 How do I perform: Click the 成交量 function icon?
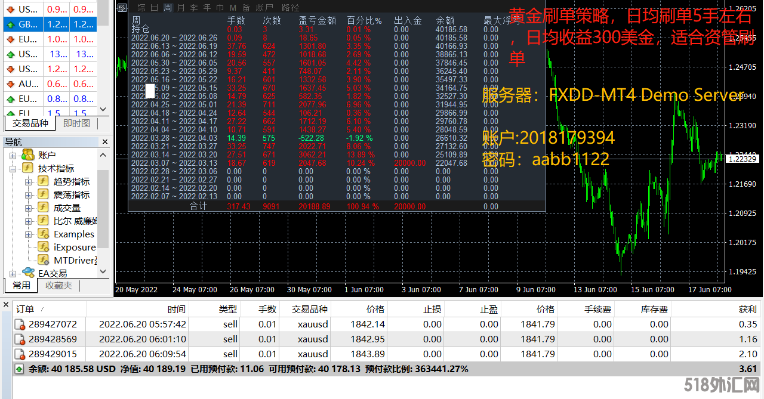pyautogui.click(x=43, y=208)
